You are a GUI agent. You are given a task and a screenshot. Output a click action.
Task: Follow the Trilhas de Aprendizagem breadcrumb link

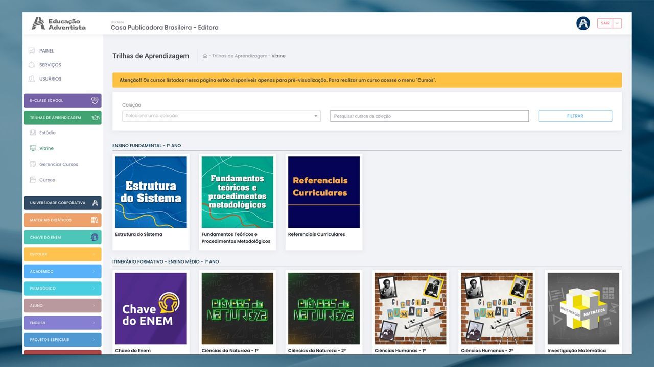point(240,56)
